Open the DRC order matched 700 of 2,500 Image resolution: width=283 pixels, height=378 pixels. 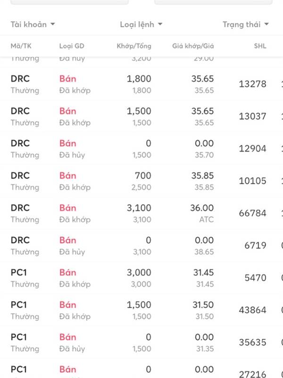point(141,181)
